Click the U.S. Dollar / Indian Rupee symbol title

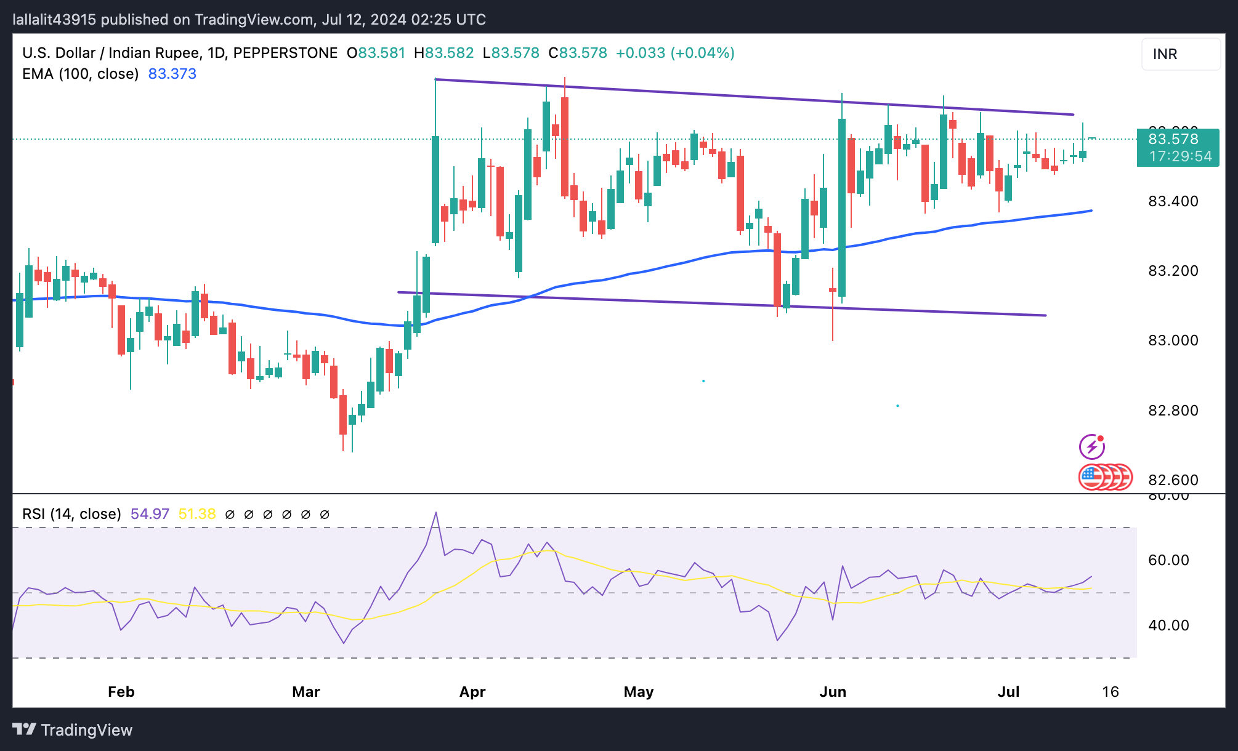coord(111,53)
